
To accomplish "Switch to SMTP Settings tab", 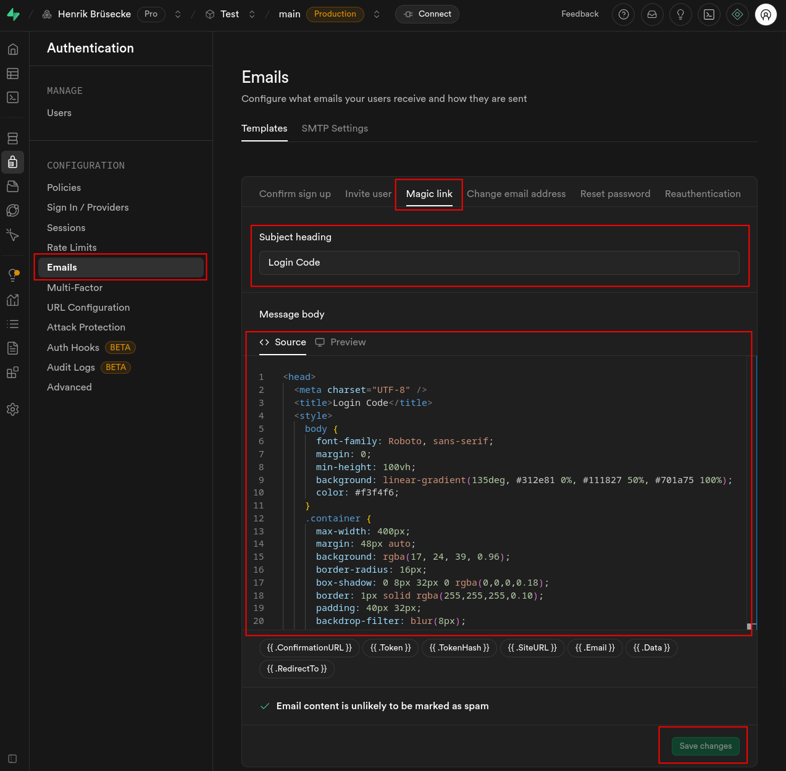I will click(335, 128).
